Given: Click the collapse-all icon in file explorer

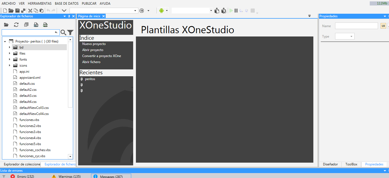Looking at the screenshot, I should click(26, 25).
